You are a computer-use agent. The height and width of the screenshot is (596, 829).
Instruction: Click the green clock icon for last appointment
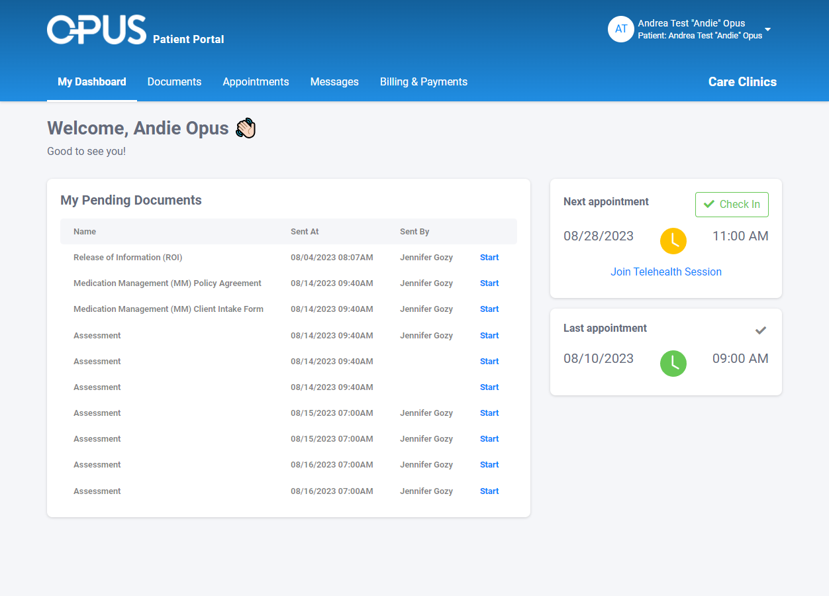[673, 364]
